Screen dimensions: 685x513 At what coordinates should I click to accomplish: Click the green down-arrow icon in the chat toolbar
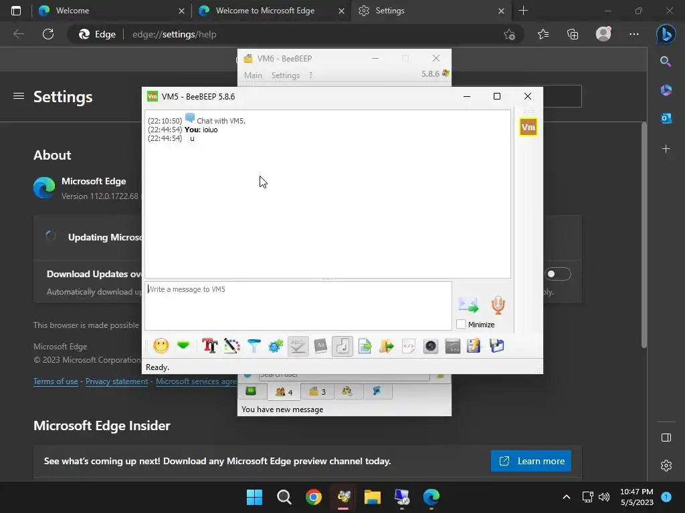[x=183, y=345]
